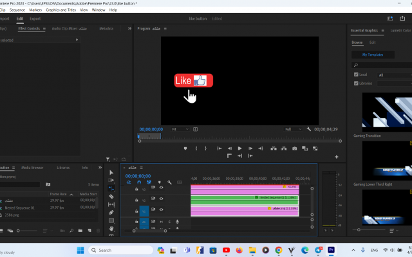Select the Ripple Edit tool
The height and width of the screenshot is (257, 412).
coord(111,188)
